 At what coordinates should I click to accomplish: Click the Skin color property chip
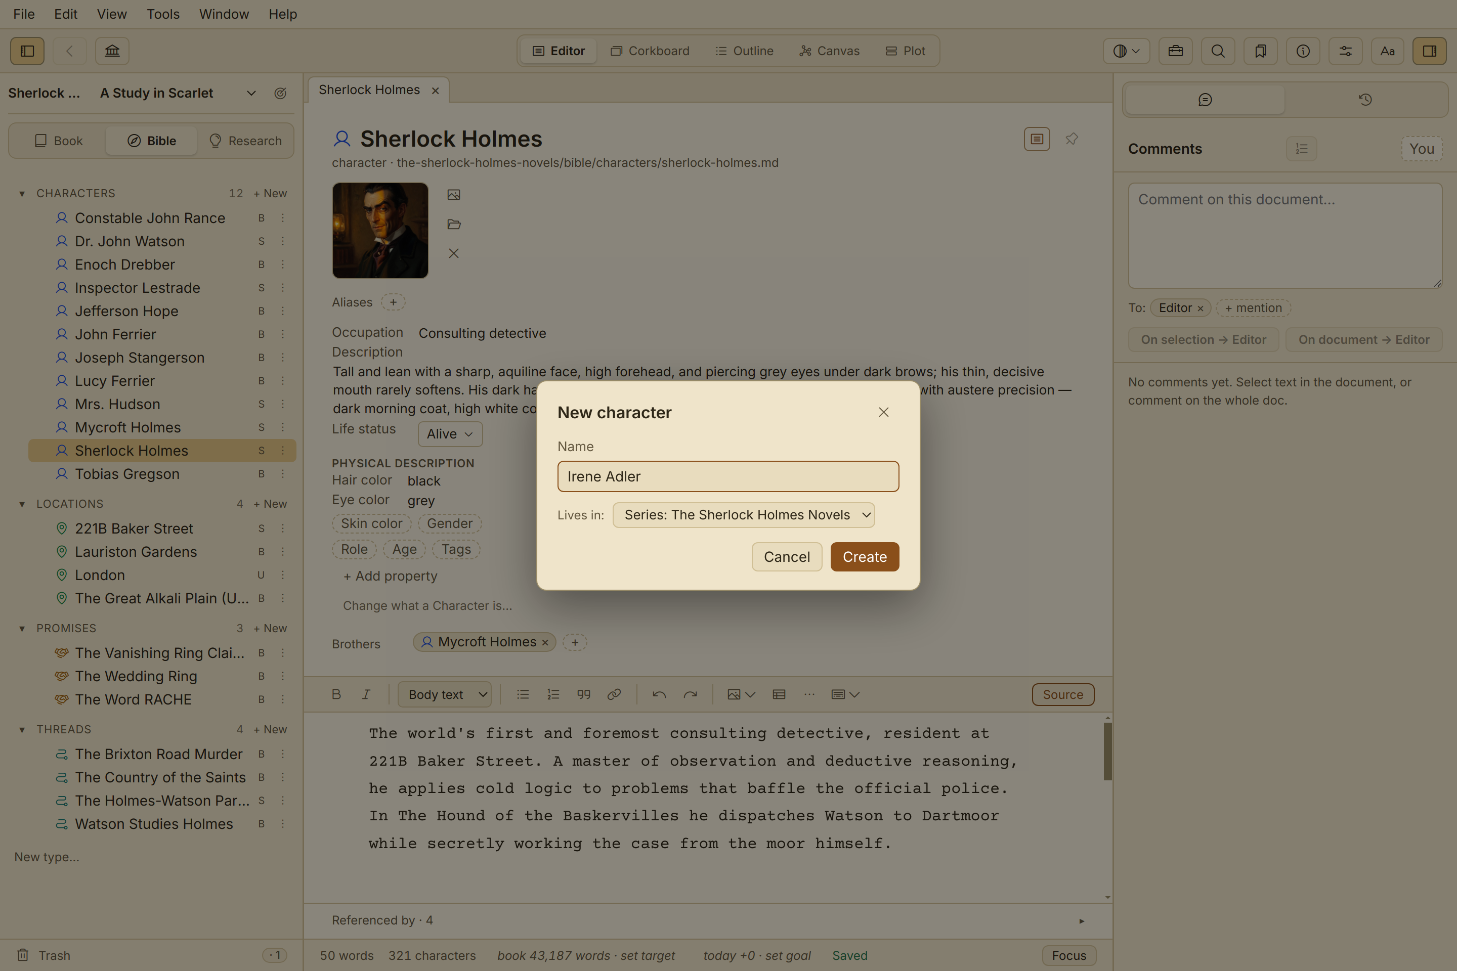(x=372, y=523)
